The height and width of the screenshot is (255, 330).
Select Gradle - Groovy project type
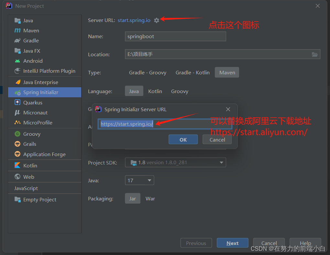pos(148,72)
